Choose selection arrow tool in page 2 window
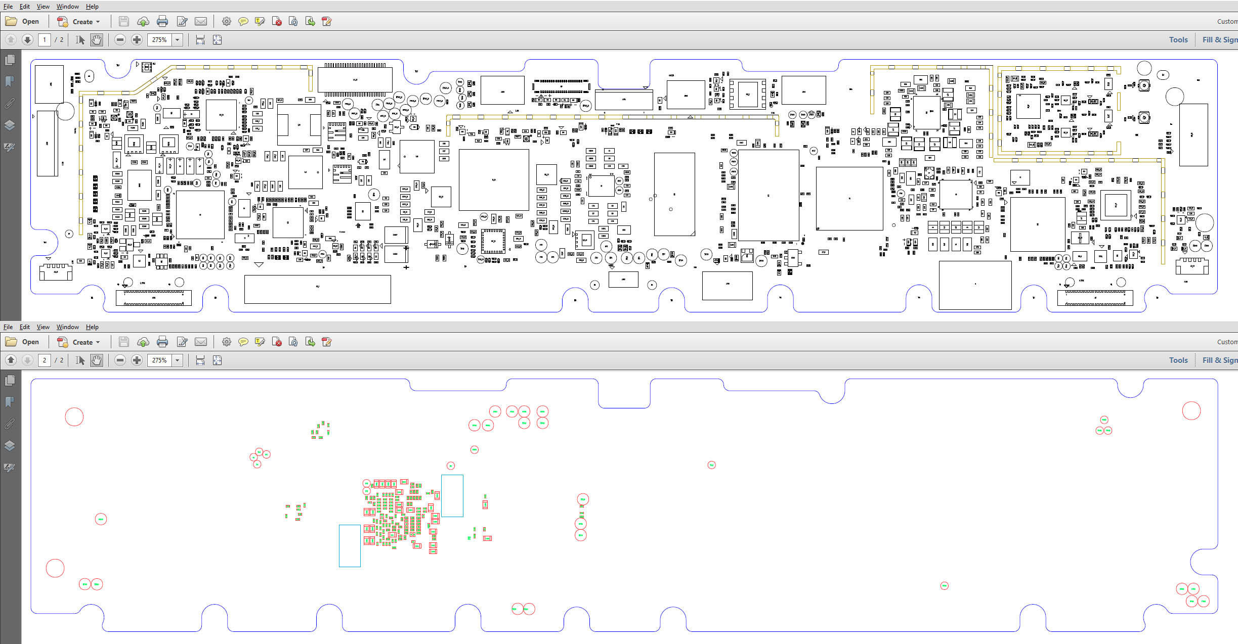This screenshot has height=644, width=1238. coord(80,360)
